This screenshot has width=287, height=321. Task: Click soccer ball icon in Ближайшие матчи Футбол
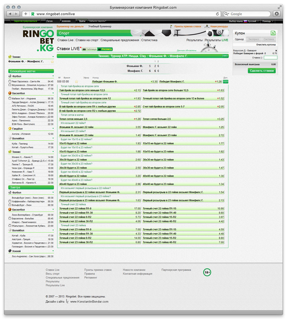pos(10,76)
